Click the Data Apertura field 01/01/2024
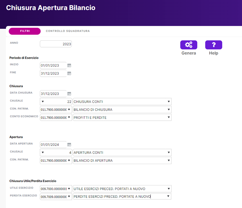The image size is (242, 208). pos(53,145)
